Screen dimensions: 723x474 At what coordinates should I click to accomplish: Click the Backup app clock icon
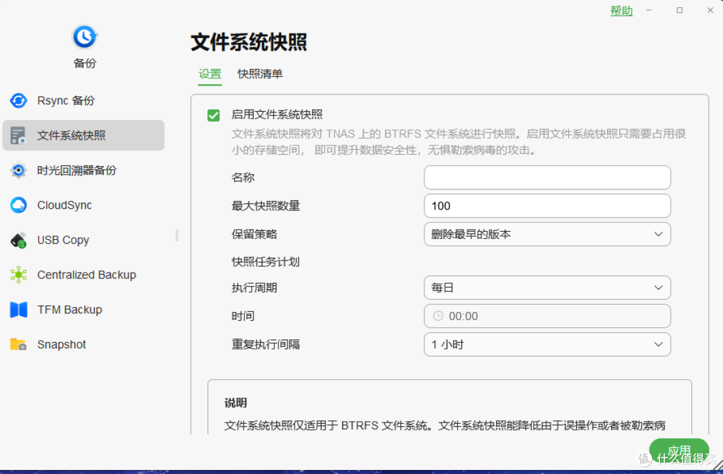coord(84,37)
